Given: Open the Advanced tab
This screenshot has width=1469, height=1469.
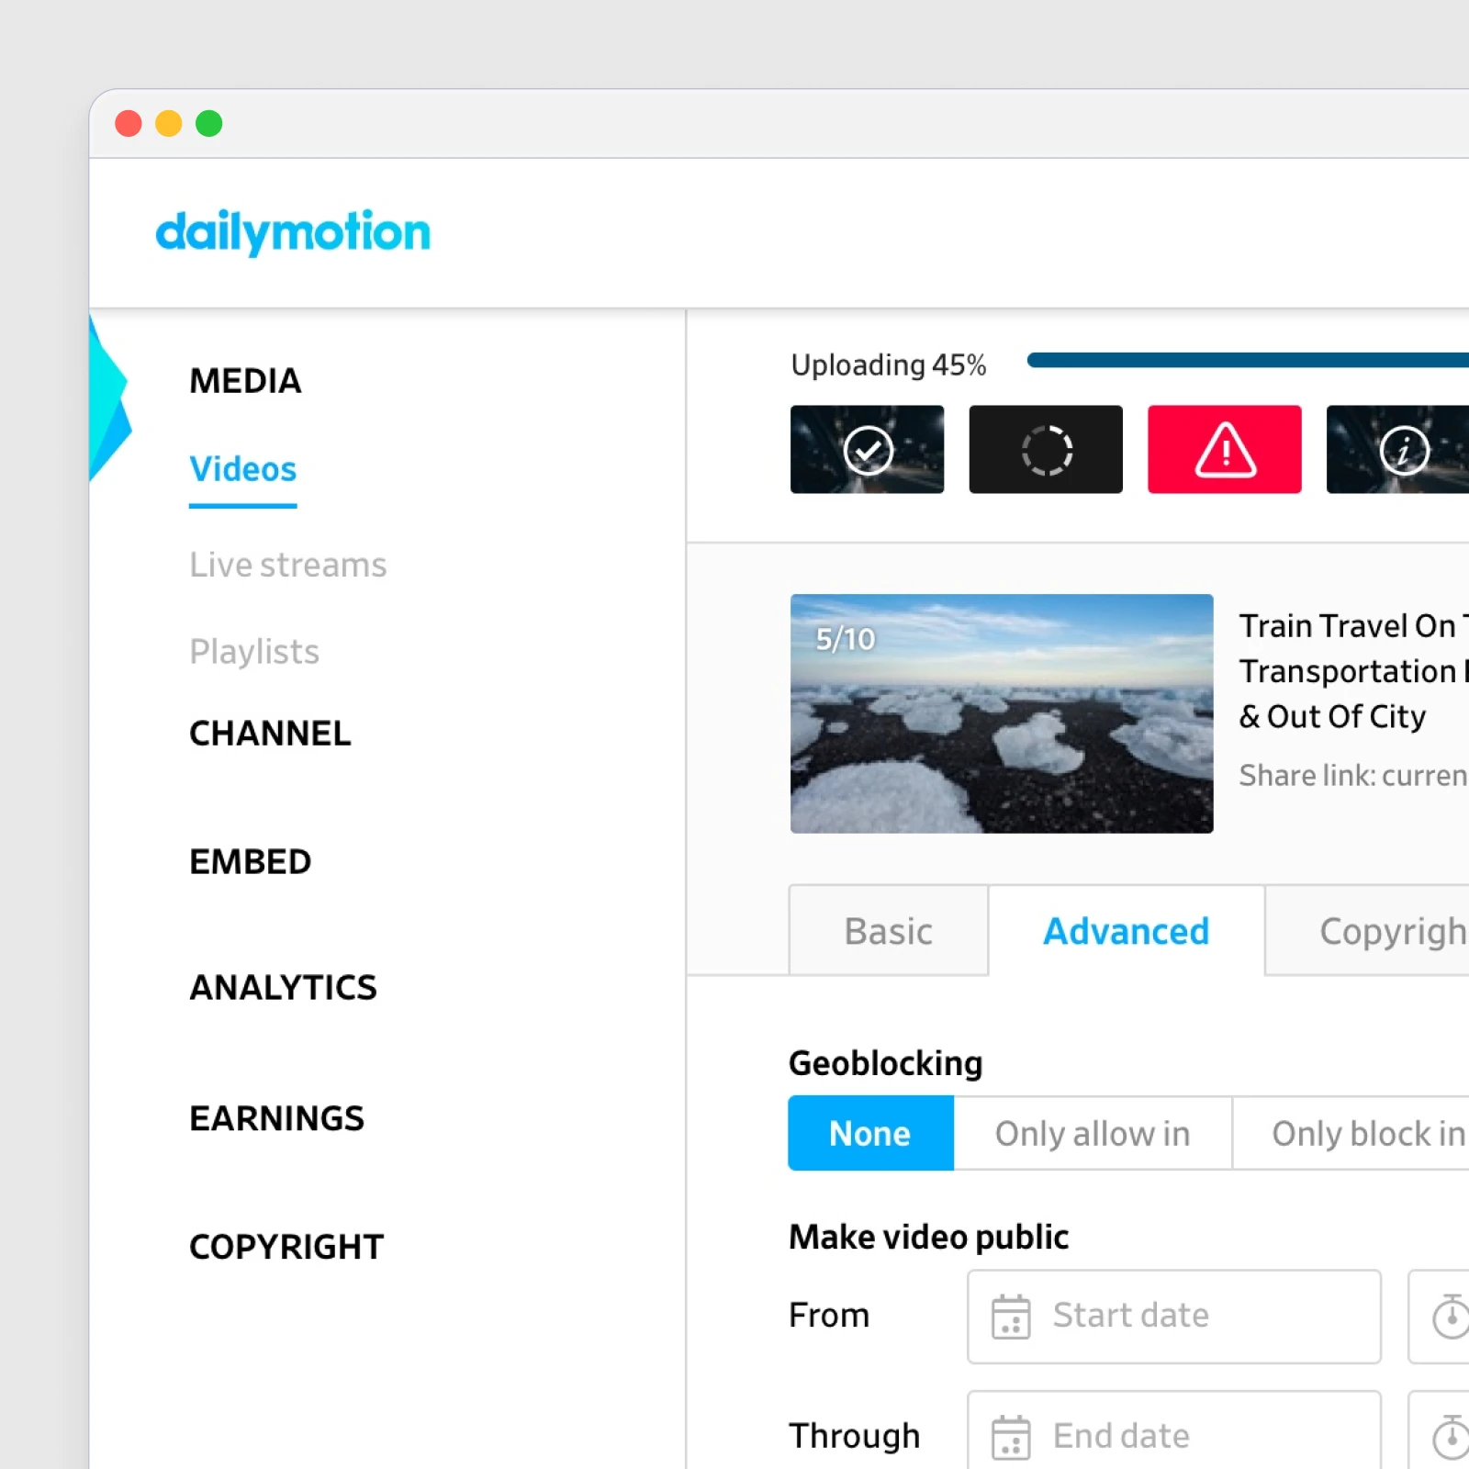Looking at the screenshot, I should click(1126, 931).
